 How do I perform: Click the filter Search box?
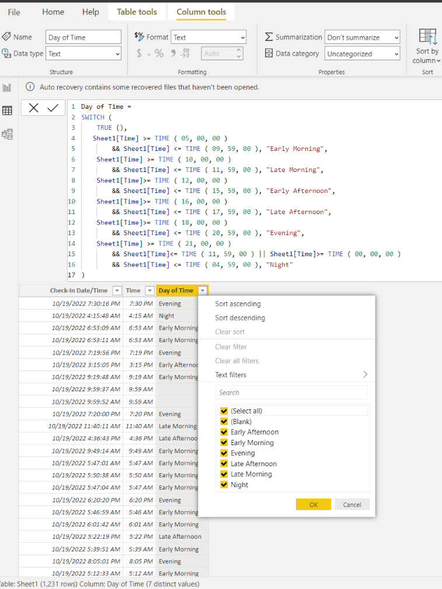pos(291,392)
